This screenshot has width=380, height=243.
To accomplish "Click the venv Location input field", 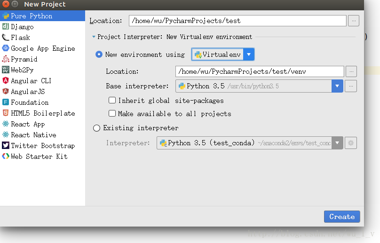I will [260, 71].
